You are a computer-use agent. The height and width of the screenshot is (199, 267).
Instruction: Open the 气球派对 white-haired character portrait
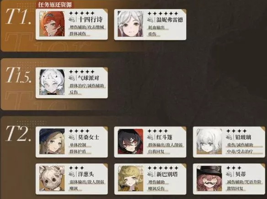pos(52,82)
